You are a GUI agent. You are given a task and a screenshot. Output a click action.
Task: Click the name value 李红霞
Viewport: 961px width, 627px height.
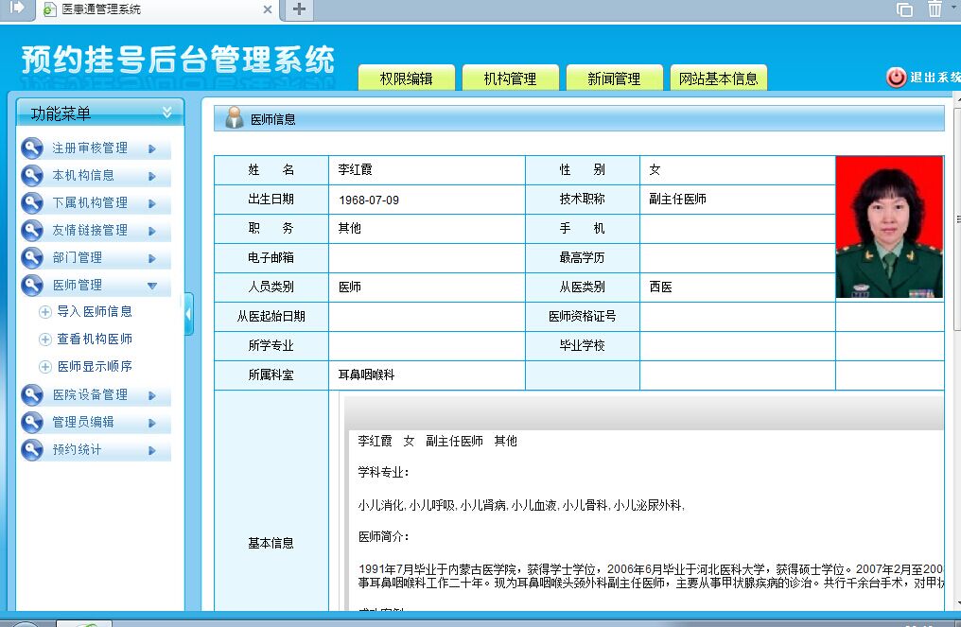pyautogui.click(x=356, y=170)
